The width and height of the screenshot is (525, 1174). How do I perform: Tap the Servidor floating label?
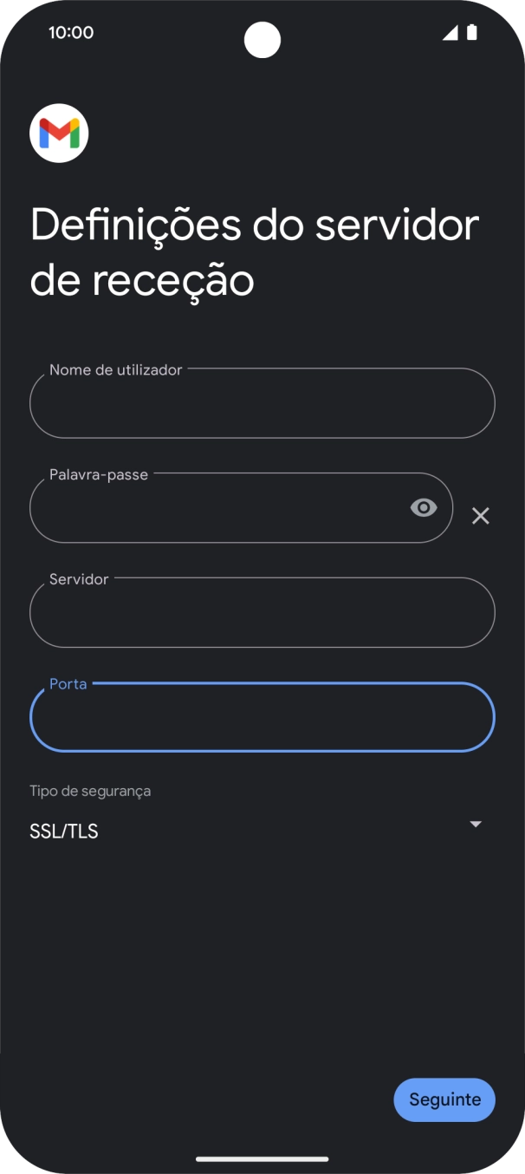[x=79, y=579]
